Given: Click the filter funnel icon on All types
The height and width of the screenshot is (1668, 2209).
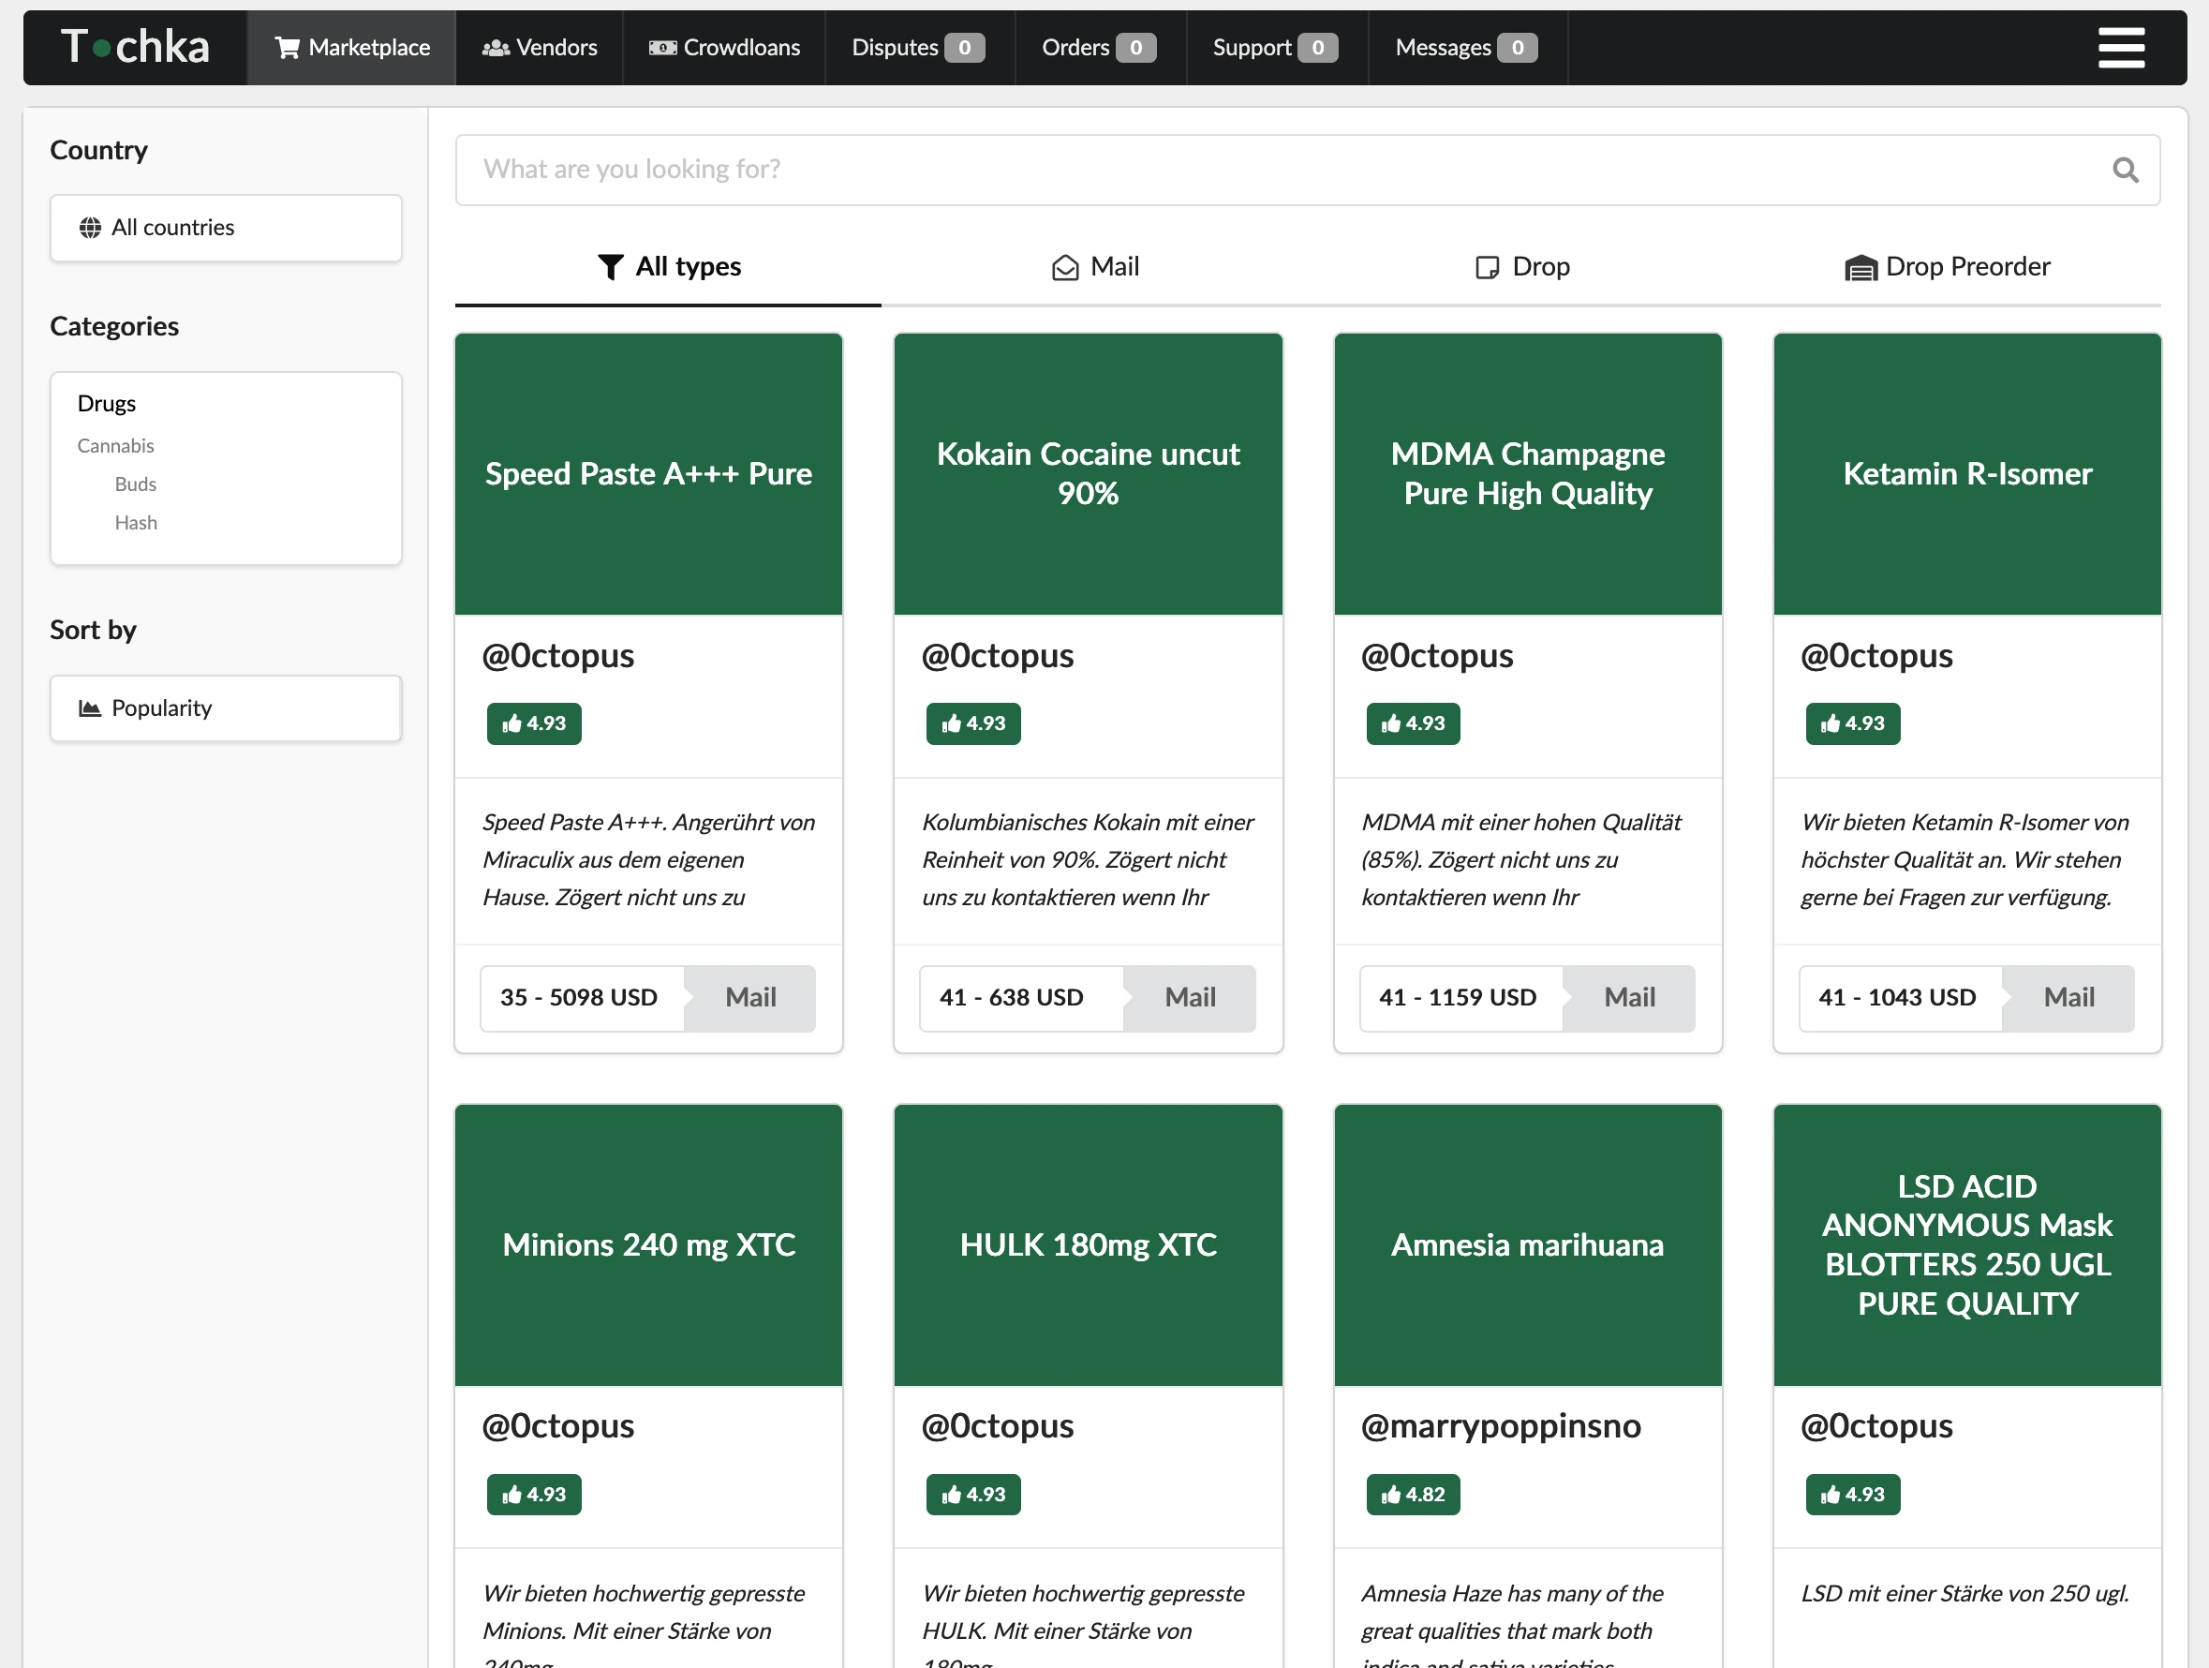Looking at the screenshot, I should (611, 267).
